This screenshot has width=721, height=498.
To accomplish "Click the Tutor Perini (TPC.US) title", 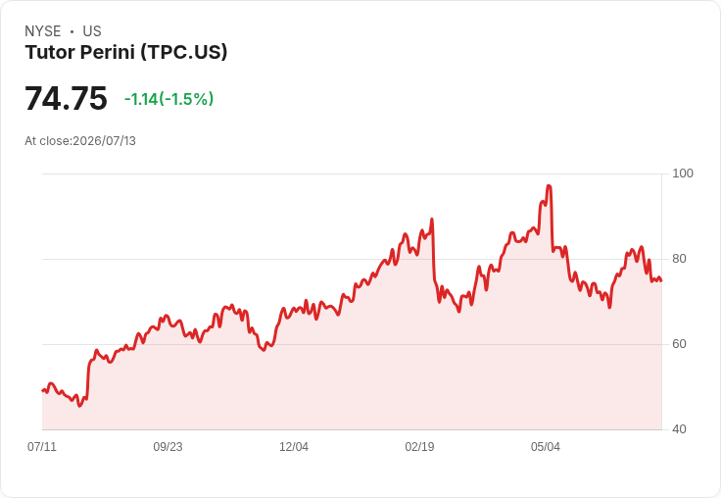I will (x=126, y=52).
